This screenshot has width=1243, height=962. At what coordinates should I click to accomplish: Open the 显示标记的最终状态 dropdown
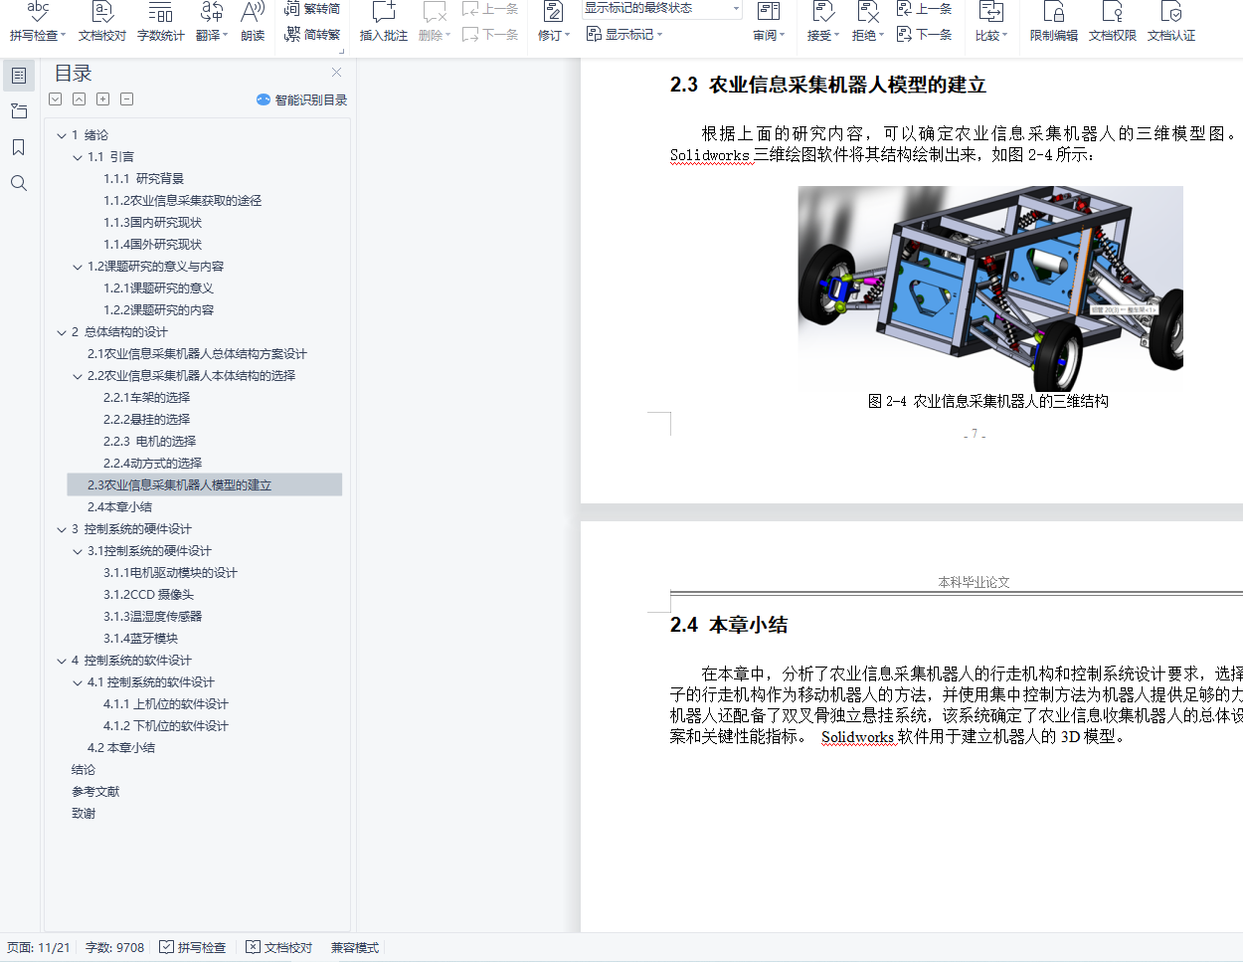click(661, 8)
